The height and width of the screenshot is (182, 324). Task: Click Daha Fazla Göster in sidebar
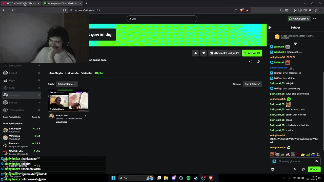pyautogui.click(x=12, y=117)
